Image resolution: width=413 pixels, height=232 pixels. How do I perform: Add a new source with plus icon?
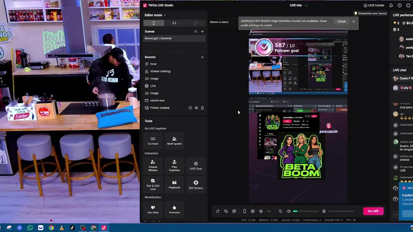[202, 57]
